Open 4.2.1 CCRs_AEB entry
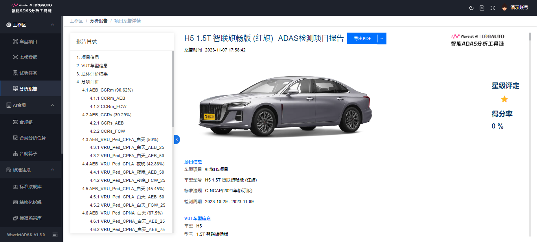Screen dimensions: 537x242 point(107,123)
